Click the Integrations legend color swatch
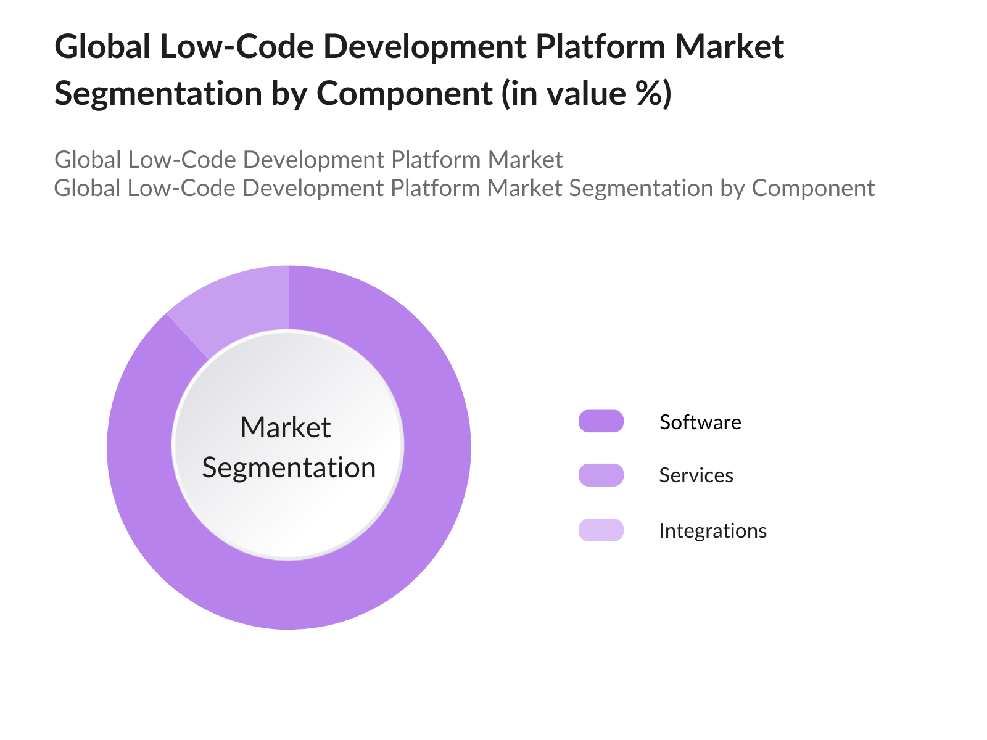The image size is (987, 740). pyautogui.click(x=601, y=530)
